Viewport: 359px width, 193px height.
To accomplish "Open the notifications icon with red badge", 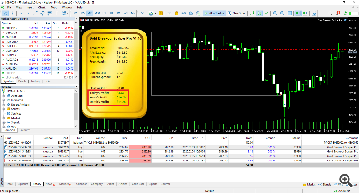I will click(x=338, y=13).
